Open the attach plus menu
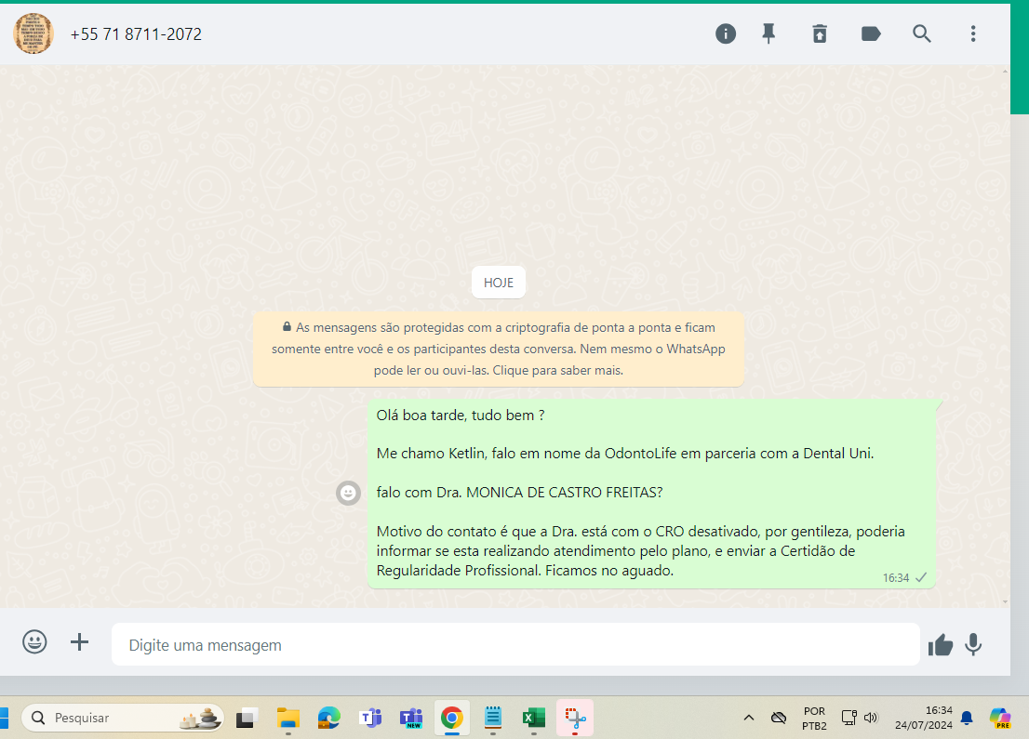Screen dimensions: 1029x739 click(x=79, y=642)
